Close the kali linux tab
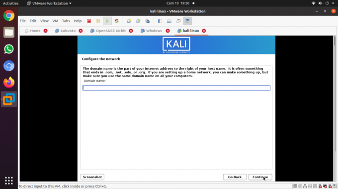This screenshot has width=338, height=189. click(x=204, y=31)
